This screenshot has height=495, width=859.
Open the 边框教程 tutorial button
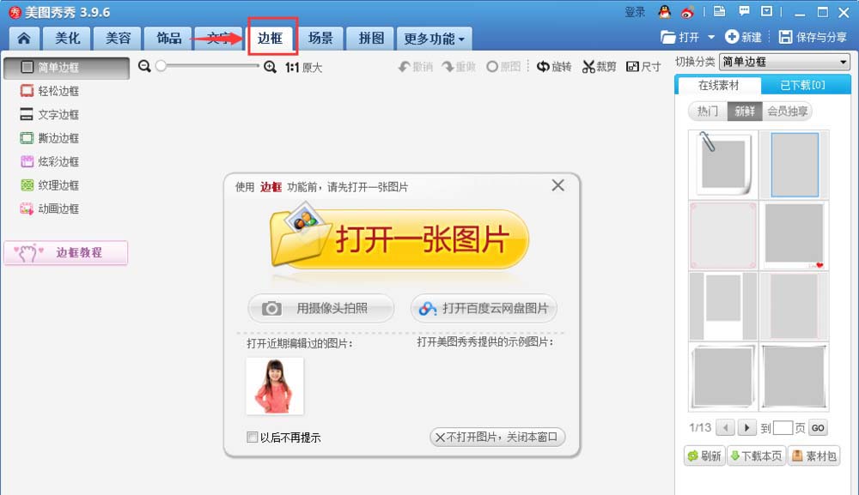[x=66, y=253]
